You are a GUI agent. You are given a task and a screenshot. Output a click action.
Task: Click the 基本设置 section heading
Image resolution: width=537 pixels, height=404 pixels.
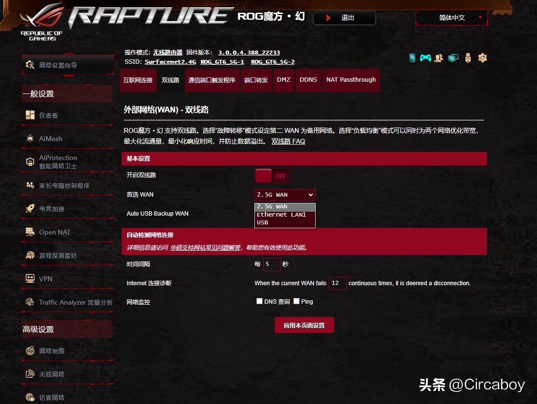[x=138, y=159]
